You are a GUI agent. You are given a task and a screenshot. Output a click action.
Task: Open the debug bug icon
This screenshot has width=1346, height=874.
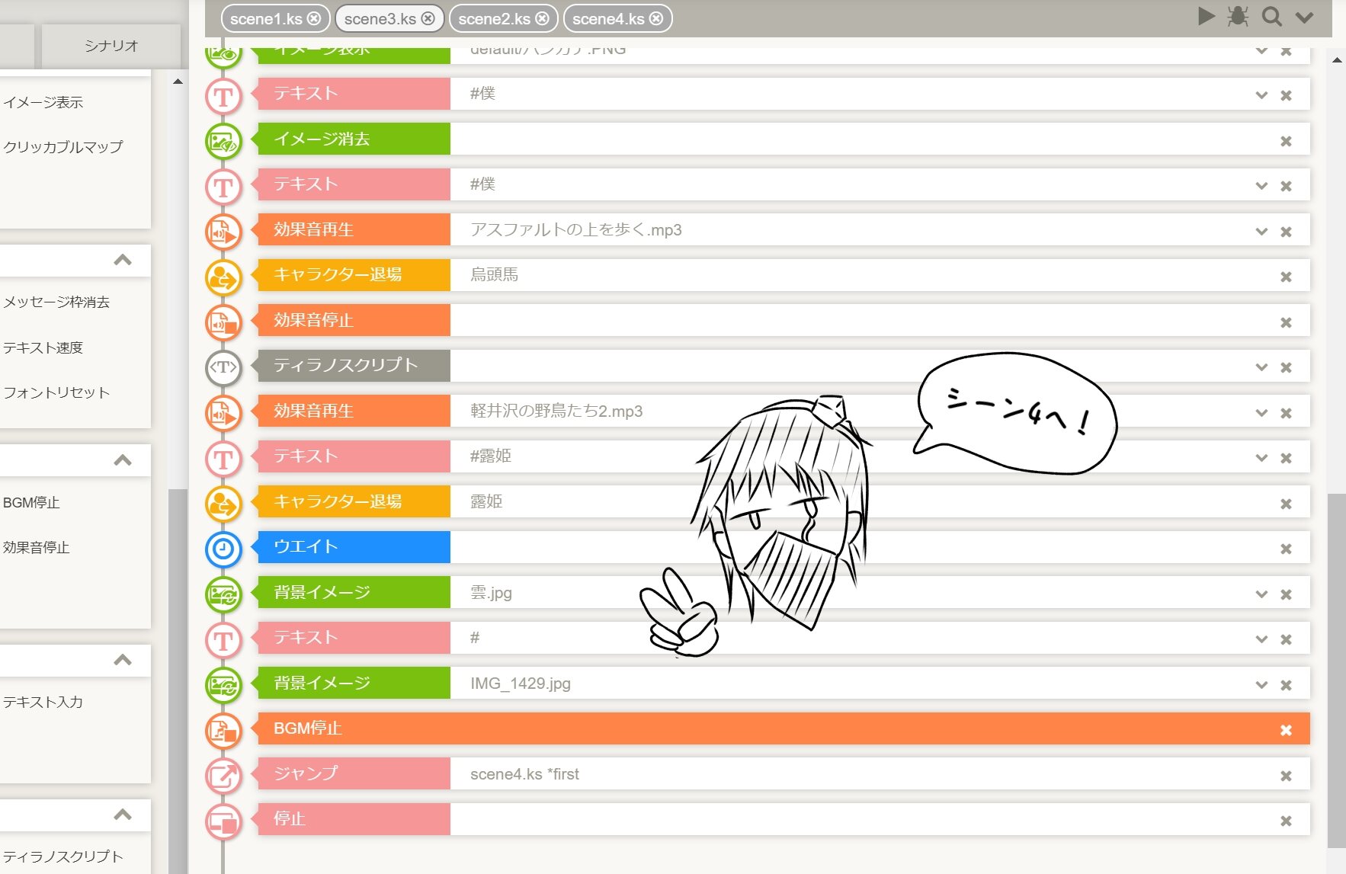[x=1238, y=17]
